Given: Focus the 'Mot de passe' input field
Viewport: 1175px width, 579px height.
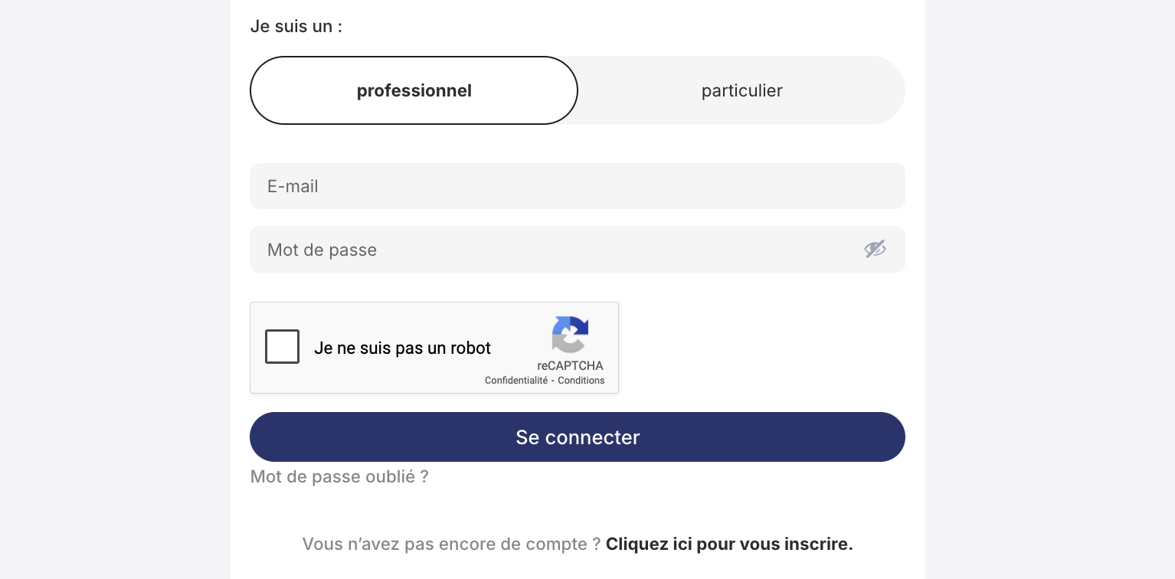Looking at the screenshot, I should click(x=536, y=249).
